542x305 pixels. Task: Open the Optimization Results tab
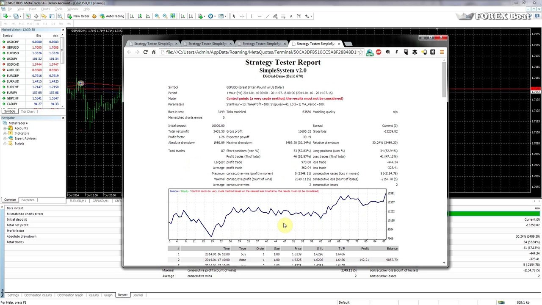[38, 295]
